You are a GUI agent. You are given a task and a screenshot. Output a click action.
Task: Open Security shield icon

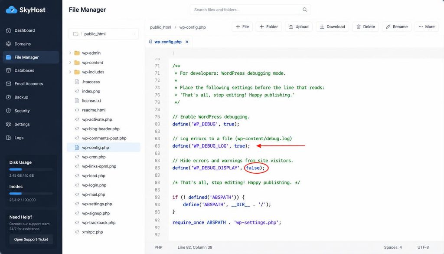(9, 111)
